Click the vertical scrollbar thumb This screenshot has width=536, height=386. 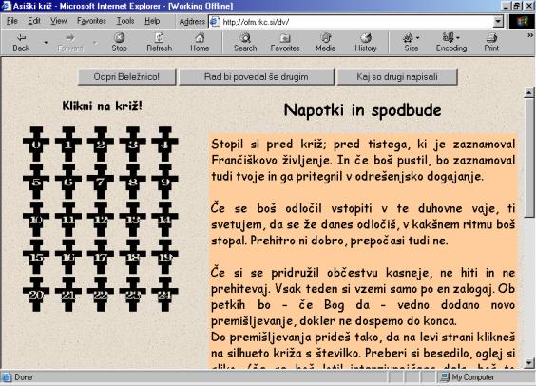(x=529, y=157)
